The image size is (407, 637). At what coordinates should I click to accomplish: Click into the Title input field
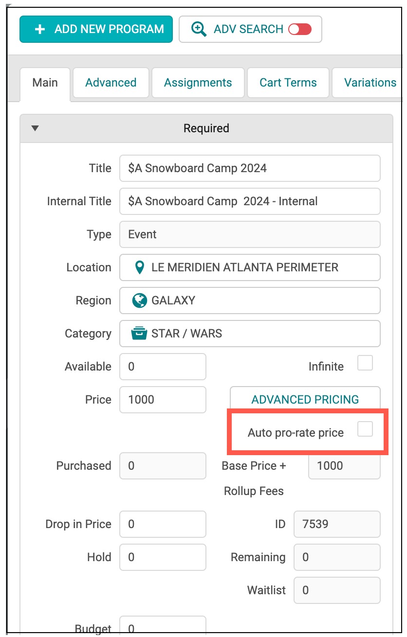click(x=249, y=168)
